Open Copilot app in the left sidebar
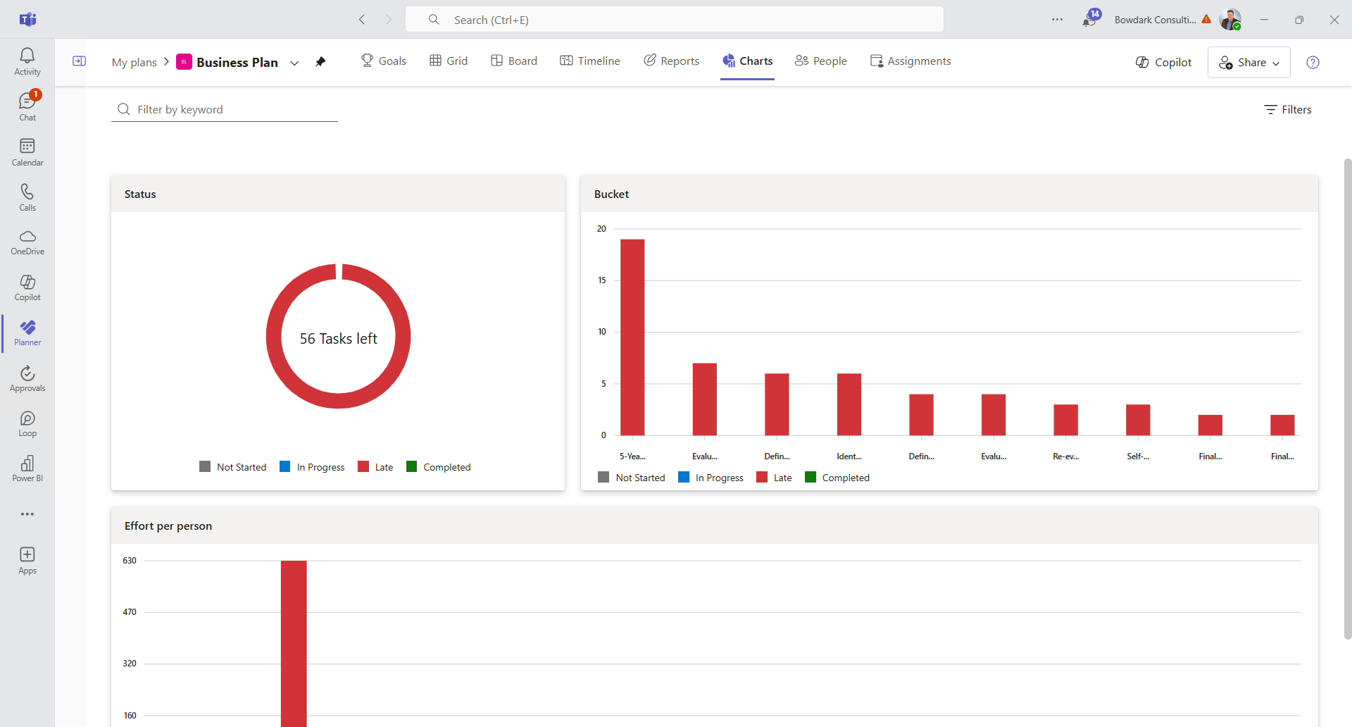 (27, 287)
